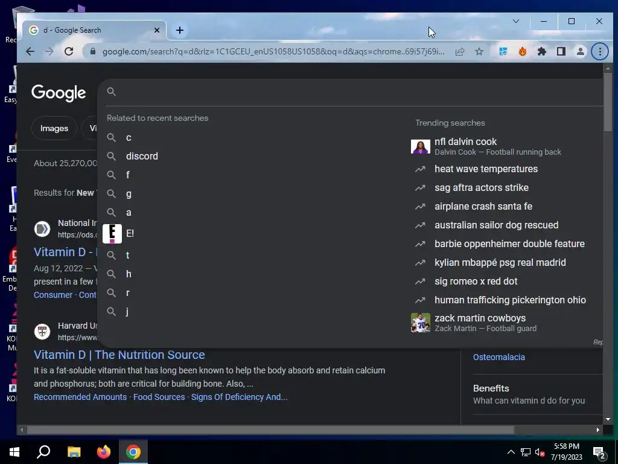The width and height of the screenshot is (618, 464).
Task: Click the scroll down arrow of page
Action: (x=608, y=419)
